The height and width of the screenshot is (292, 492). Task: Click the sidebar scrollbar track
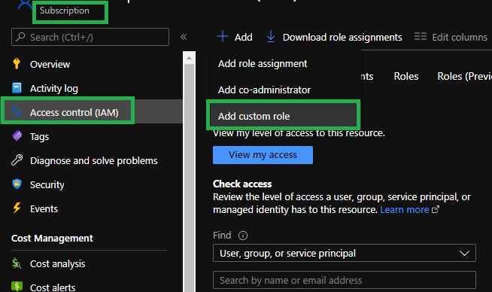[189, 178]
